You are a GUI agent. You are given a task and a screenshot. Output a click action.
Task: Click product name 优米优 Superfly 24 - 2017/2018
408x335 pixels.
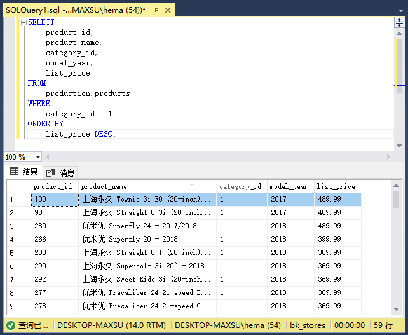tap(147, 226)
